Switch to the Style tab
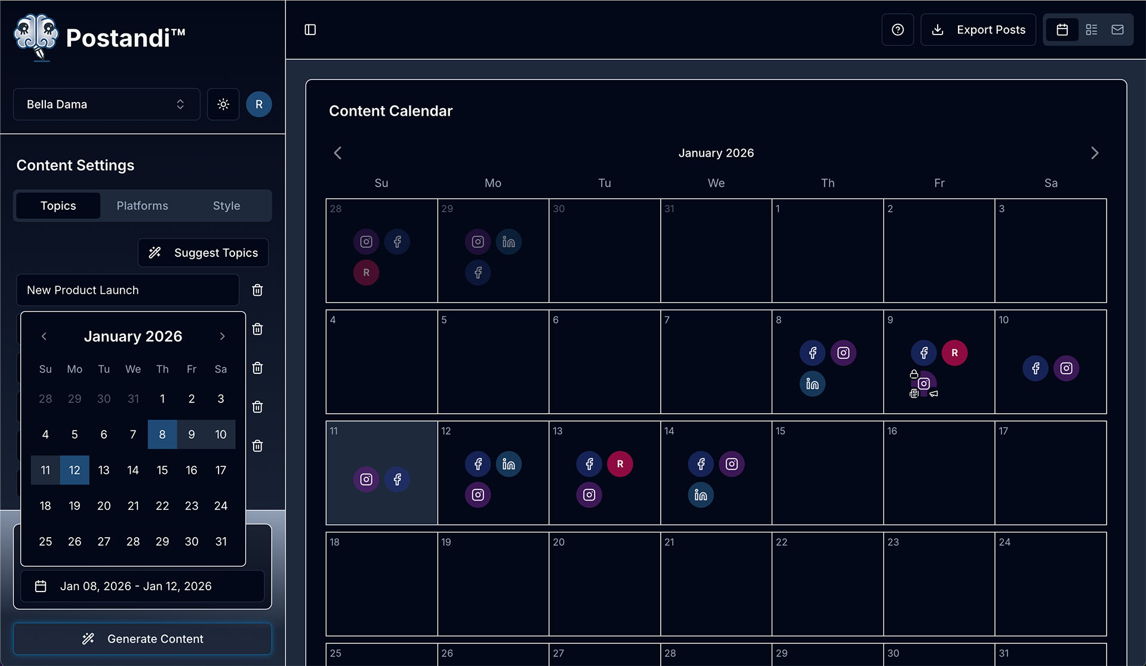 tap(226, 206)
